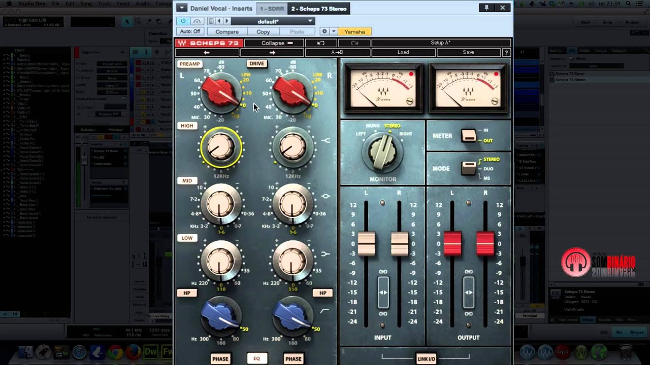The image size is (650, 365).
Task: Switch to the 1 - SDRR tab
Action: [x=272, y=9]
